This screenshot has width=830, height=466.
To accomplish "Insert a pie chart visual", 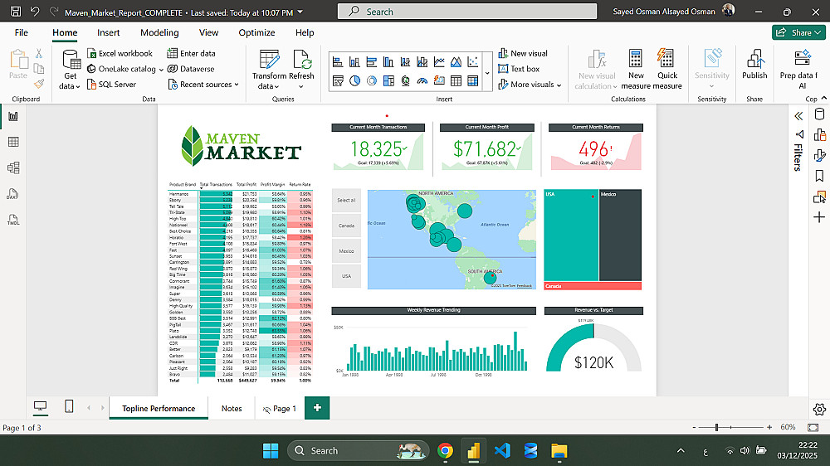I will tap(354, 81).
